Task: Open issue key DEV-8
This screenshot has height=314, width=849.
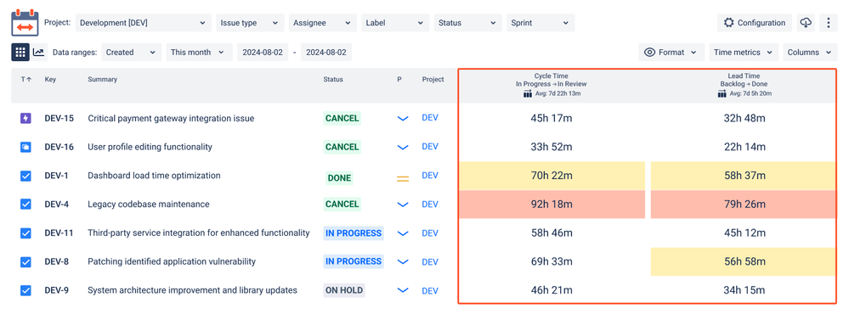Action: 56,261
